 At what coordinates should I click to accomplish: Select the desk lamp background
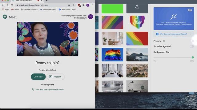click(x=137, y=86)
